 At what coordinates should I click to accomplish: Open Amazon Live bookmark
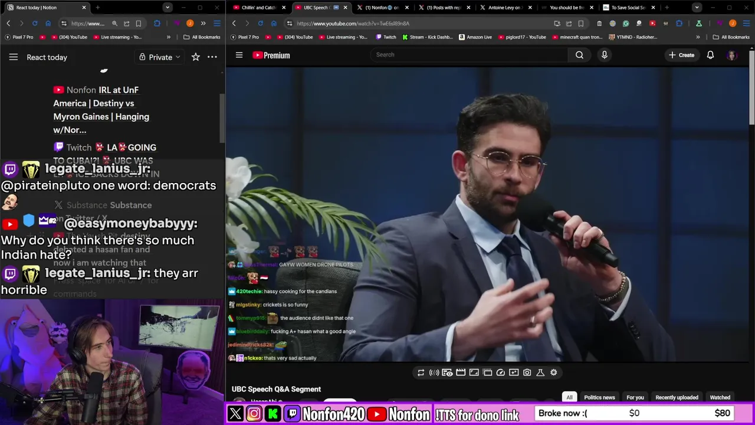point(475,37)
